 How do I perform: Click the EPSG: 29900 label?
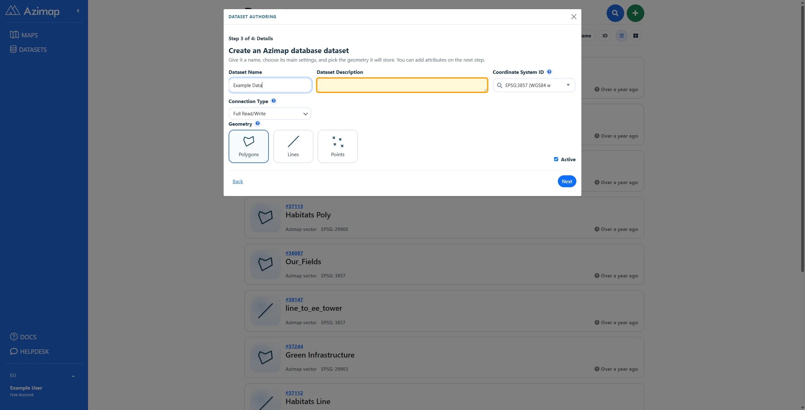coord(334,229)
